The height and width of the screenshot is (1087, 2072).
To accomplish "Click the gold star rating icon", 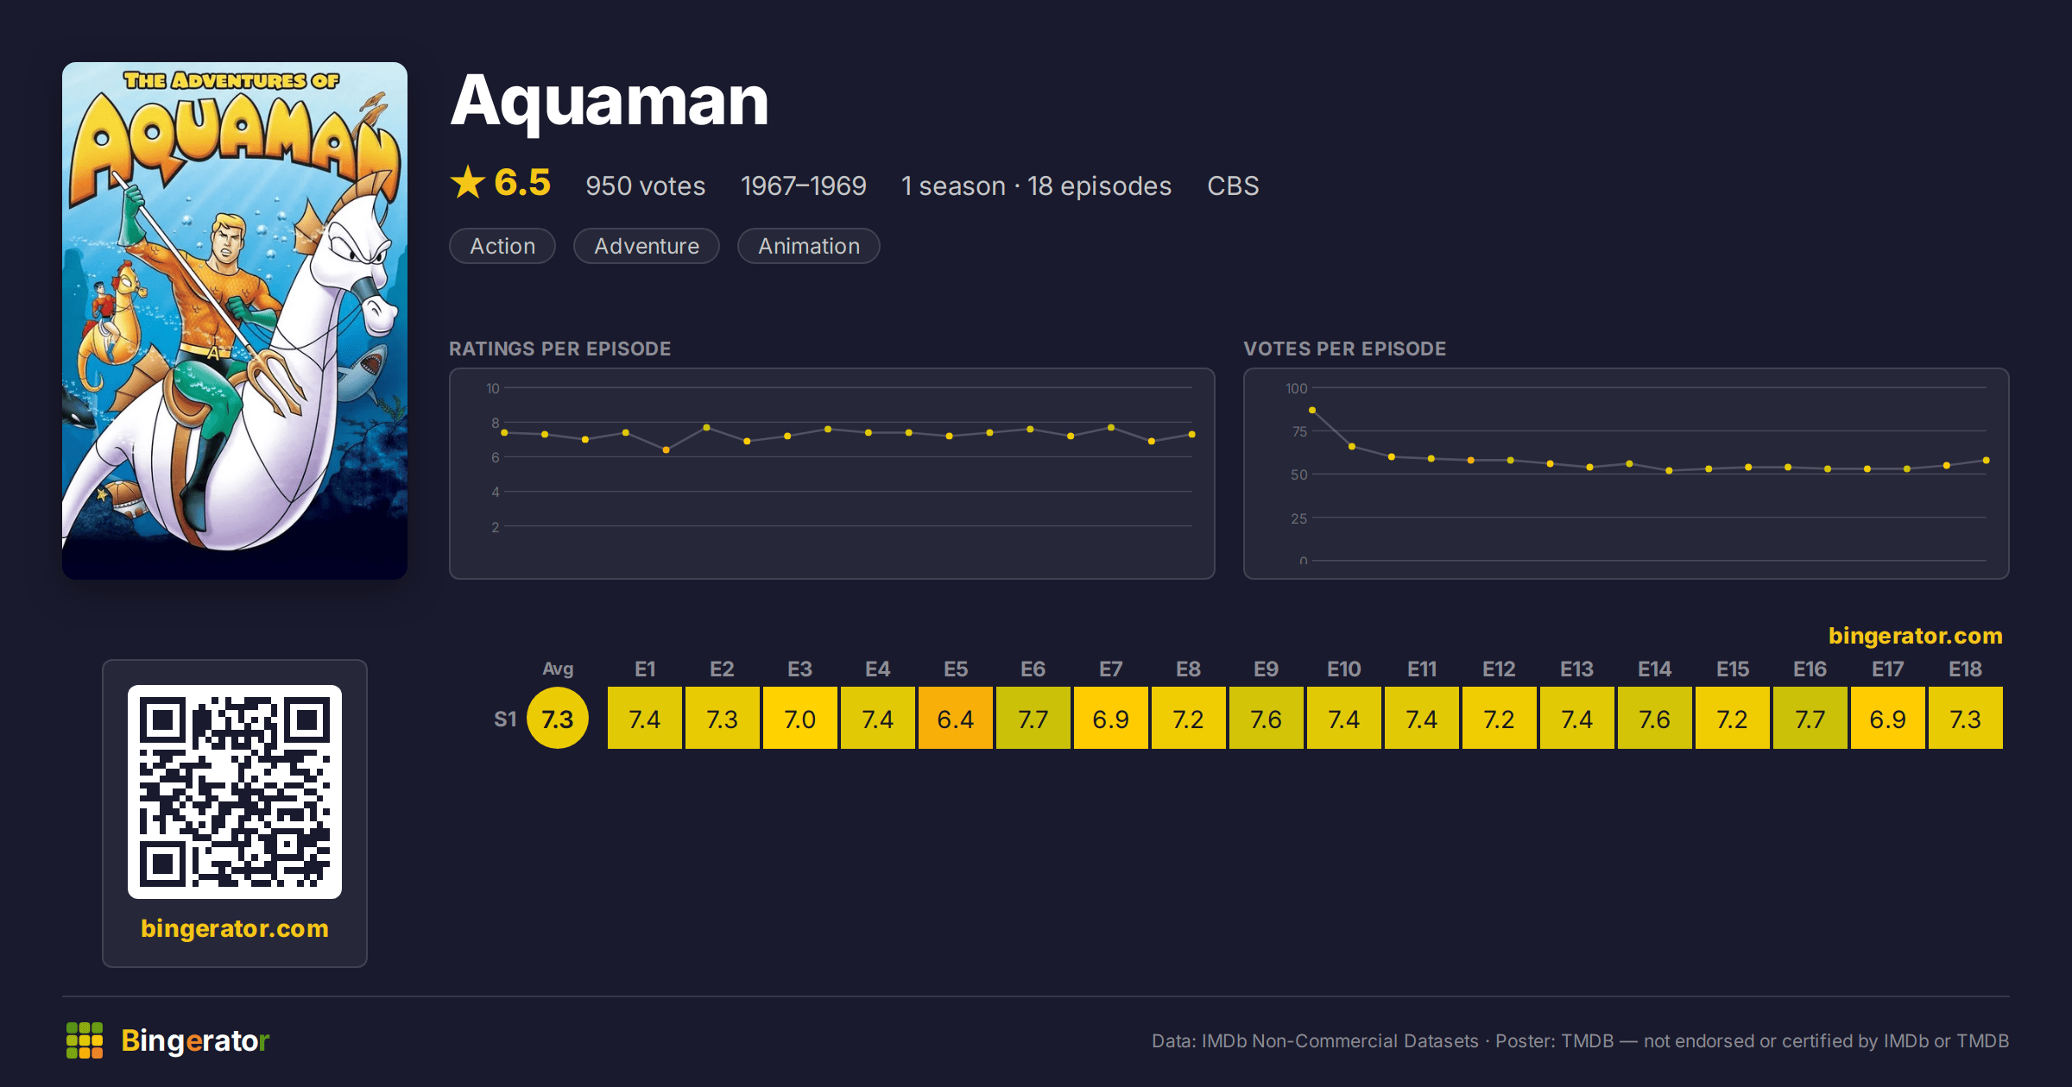I will [468, 183].
